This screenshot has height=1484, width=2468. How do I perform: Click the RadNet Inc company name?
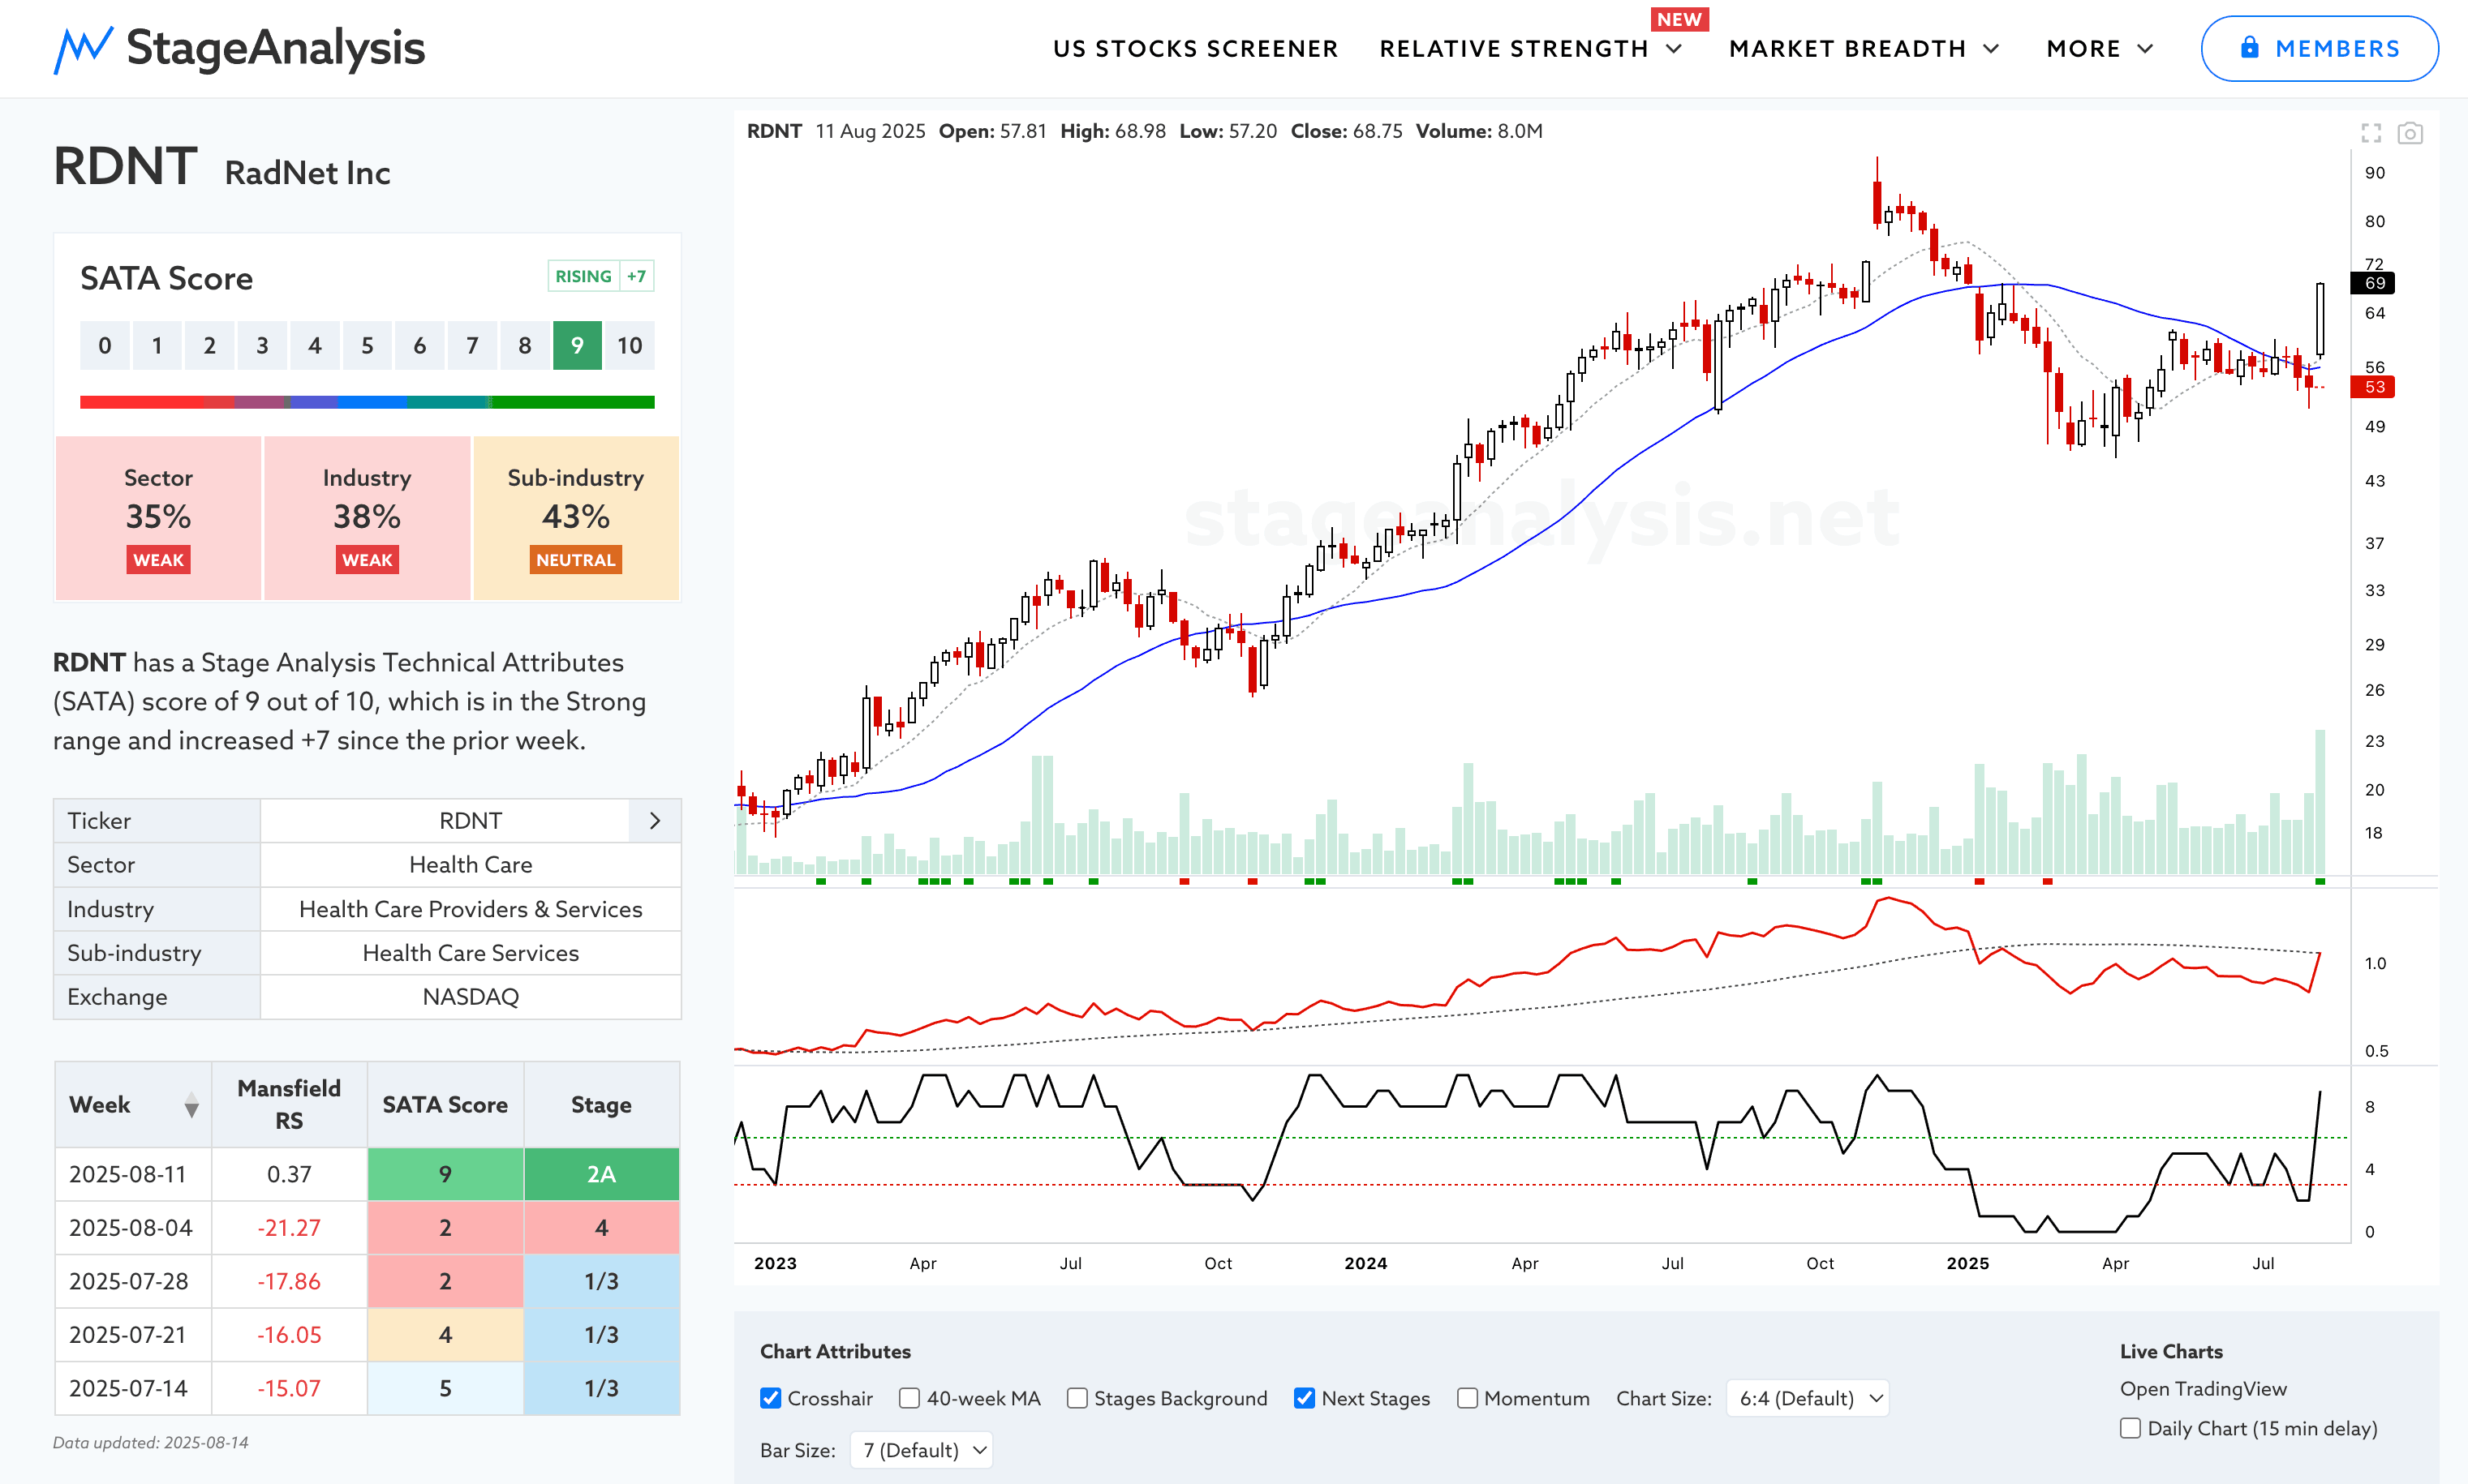[x=307, y=173]
